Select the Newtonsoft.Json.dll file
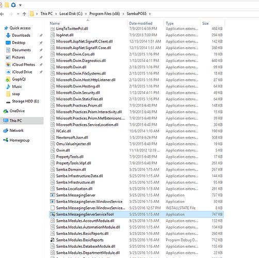Viewport: 259px width, 258px height. coord(72,138)
